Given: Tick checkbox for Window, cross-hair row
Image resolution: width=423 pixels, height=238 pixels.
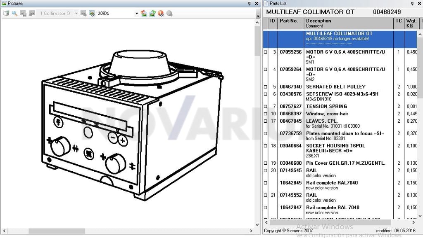Looking at the screenshot, I should click(266, 114).
